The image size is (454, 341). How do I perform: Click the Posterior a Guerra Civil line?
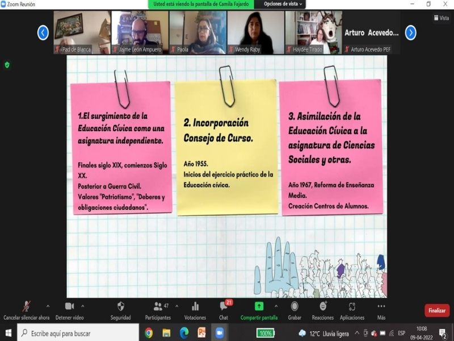(110, 186)
